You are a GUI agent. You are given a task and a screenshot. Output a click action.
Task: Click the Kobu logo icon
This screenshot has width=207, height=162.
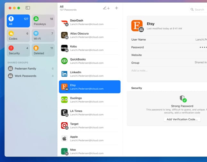click(x=64, y=48)
